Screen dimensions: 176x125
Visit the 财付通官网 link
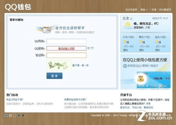click(x=165, y=10)
